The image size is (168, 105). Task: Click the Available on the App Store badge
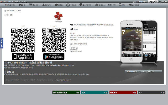point(23,57)
